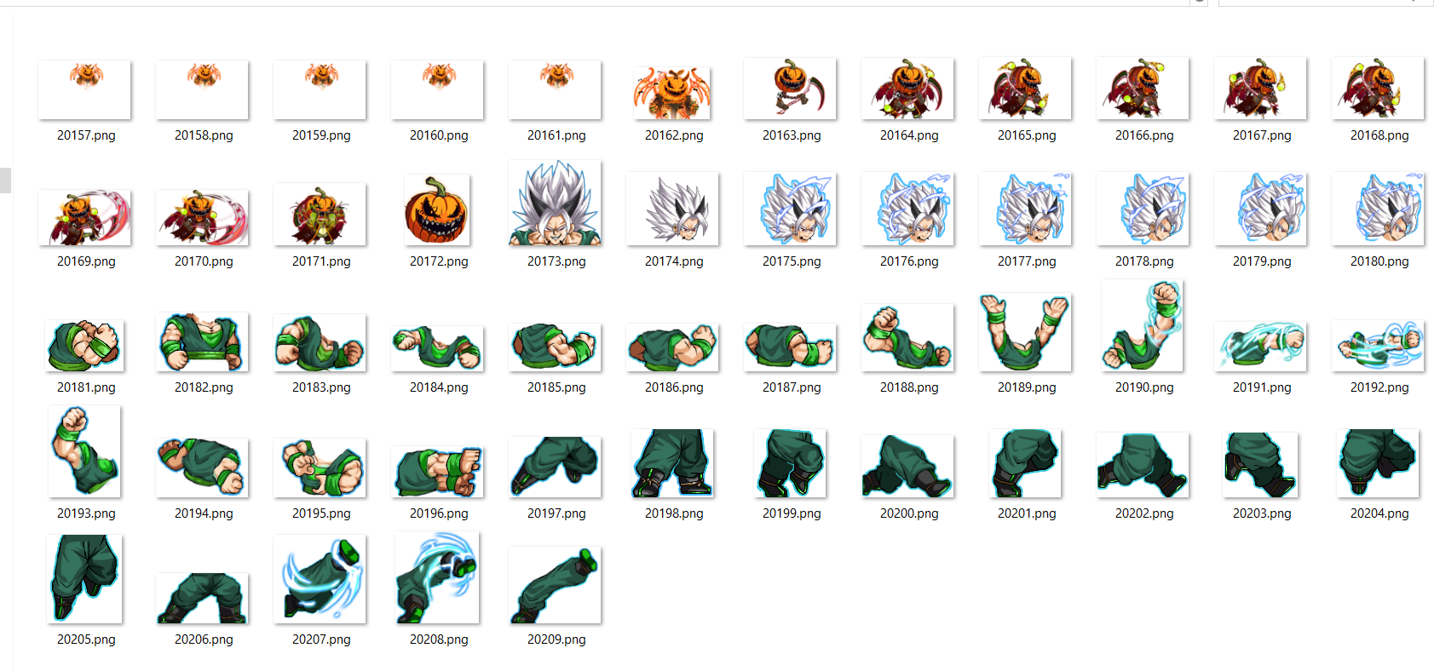Select the 20208.png kicking leg with energy swirl
The height and width of the screenshot is (671, 1434).
(438, 578)
